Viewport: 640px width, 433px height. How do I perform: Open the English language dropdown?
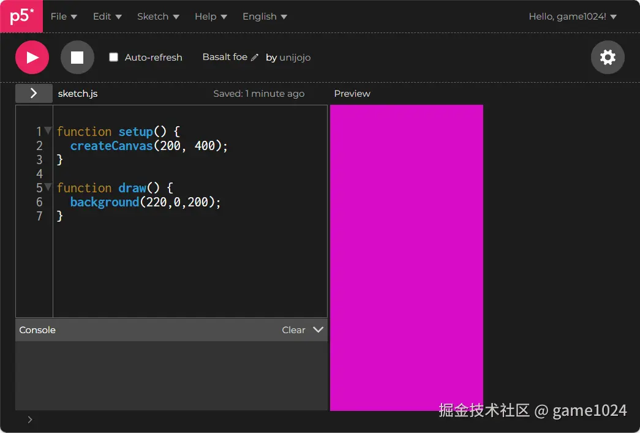point(265,17)
